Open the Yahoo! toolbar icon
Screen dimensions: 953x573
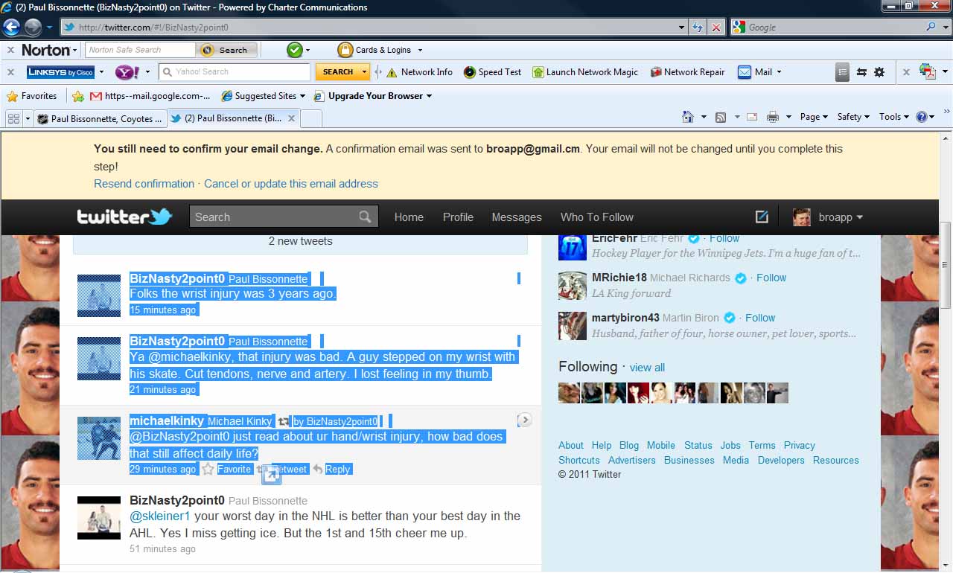(x=126, y=72)
